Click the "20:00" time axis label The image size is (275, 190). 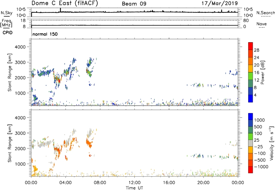[203, 183]
